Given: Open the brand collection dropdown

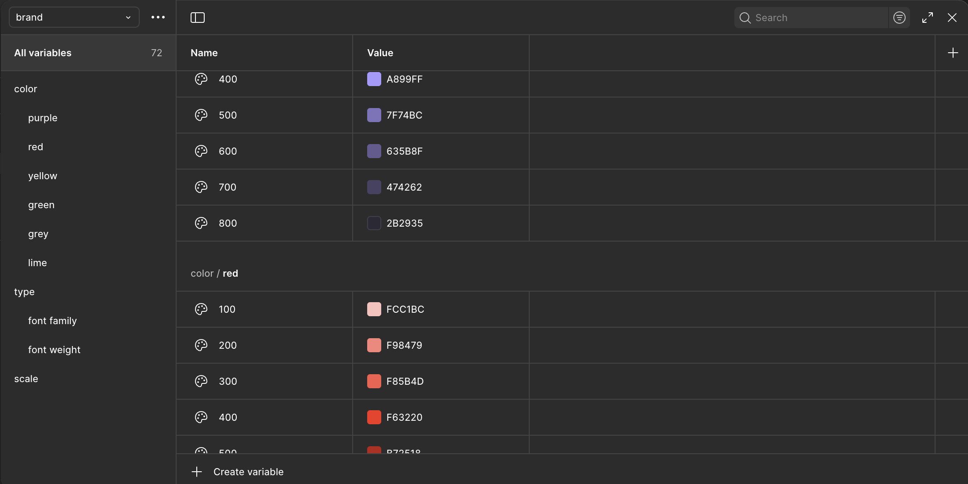Looking at the screenshot, I should tap(74, 18).
